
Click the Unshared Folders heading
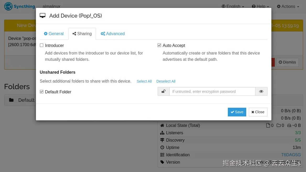(x=58, y=72)
